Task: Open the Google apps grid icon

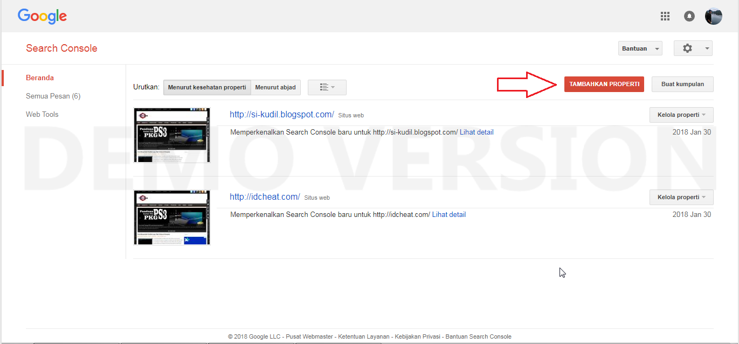Action: click(x=665, y=16)
